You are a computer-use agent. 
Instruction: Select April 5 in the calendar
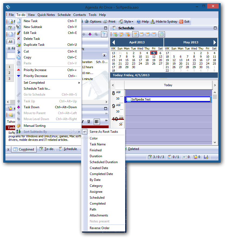point(154,53)
